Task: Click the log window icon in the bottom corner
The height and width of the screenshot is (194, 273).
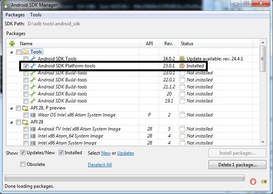Action: (x=264, y=182)
